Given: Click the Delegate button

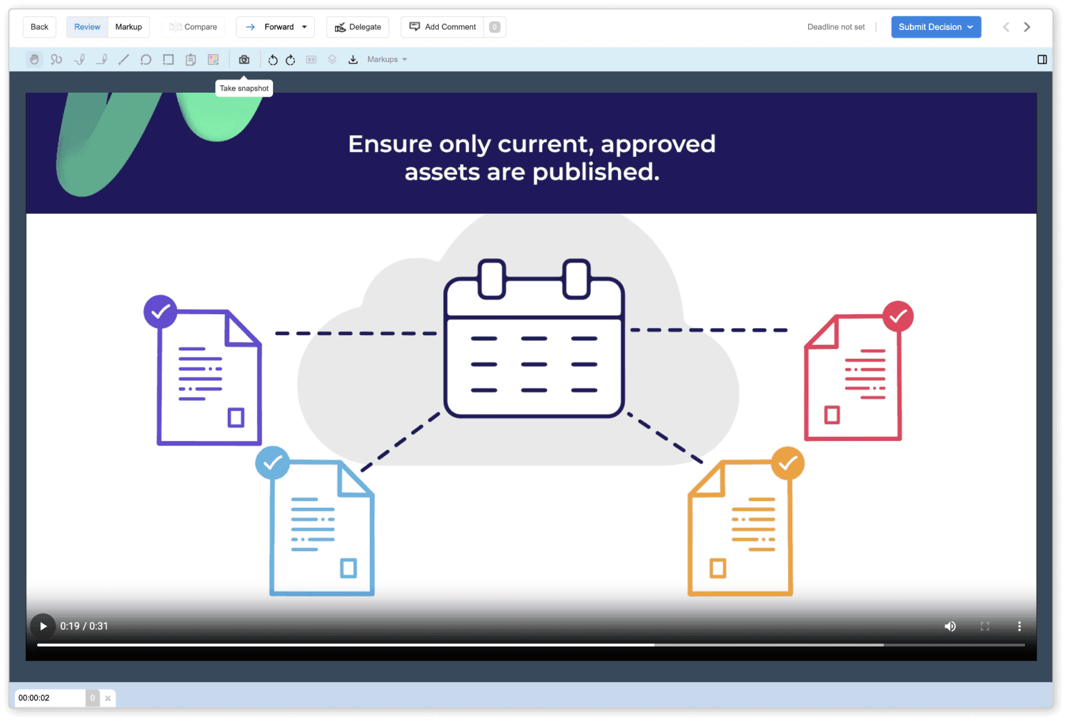Looking at the screenshot, I should (x=357, y=26).
